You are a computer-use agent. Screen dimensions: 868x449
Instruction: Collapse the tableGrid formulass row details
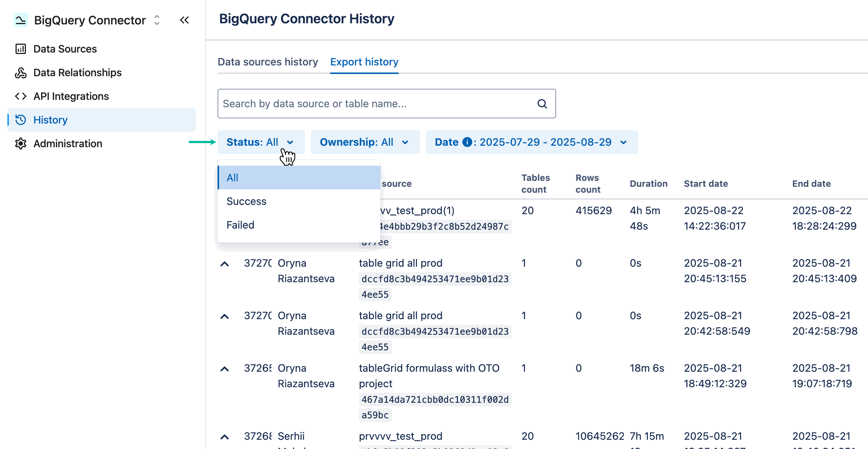pos(225,368)
